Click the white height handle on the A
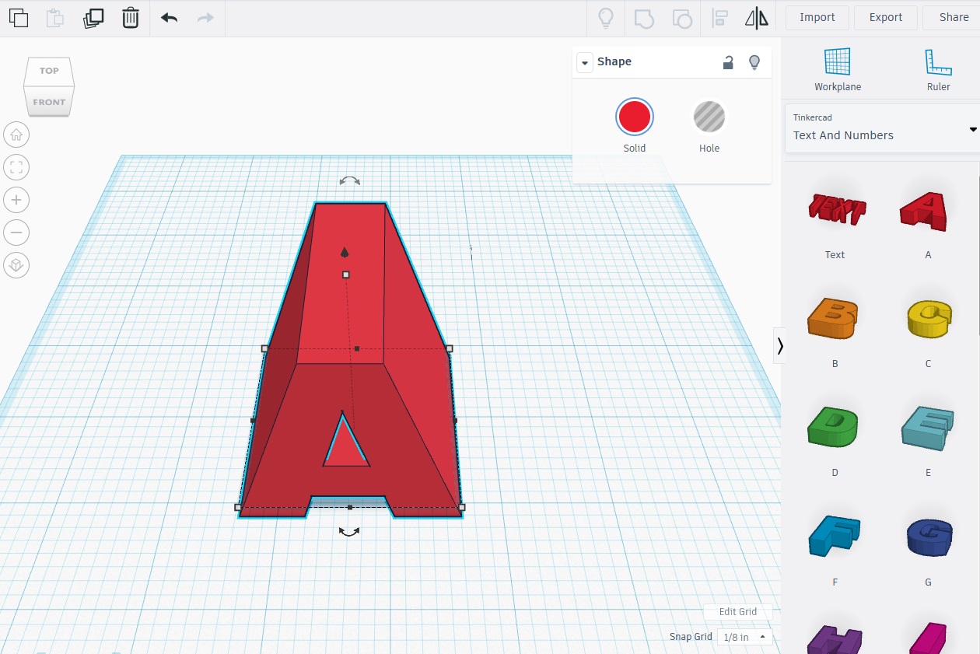This screenshot has height=654, width=980. 346,275
